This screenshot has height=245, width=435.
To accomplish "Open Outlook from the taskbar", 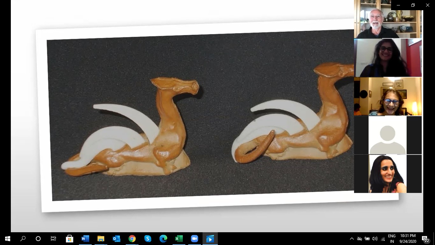I will tap(117, 239).
